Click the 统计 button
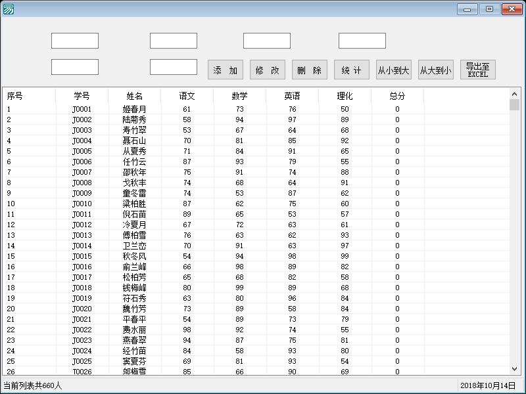 (x=352, y=70)
